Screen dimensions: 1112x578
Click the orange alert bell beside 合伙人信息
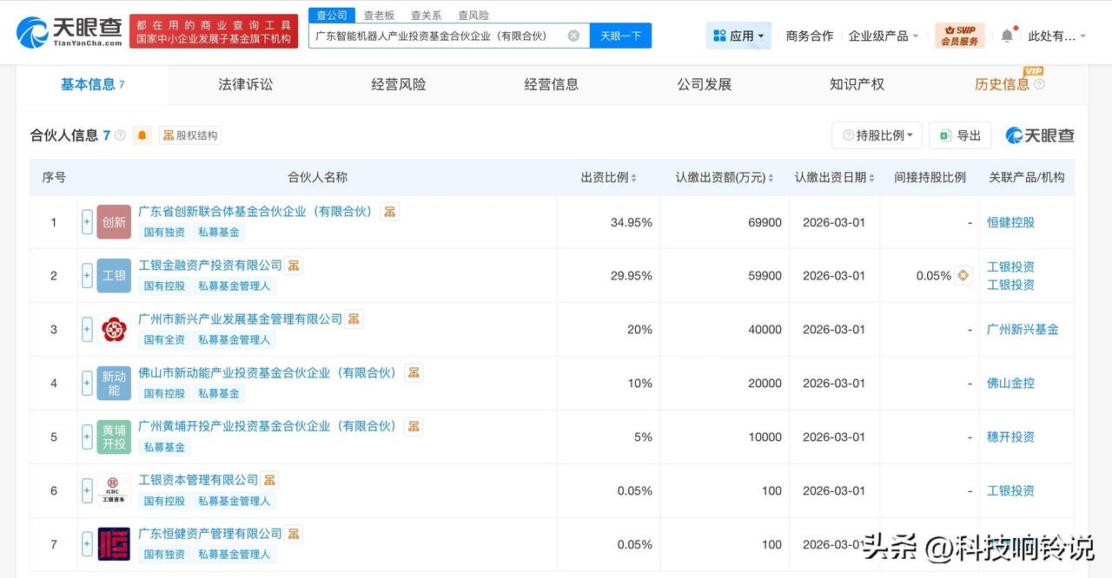142,135
